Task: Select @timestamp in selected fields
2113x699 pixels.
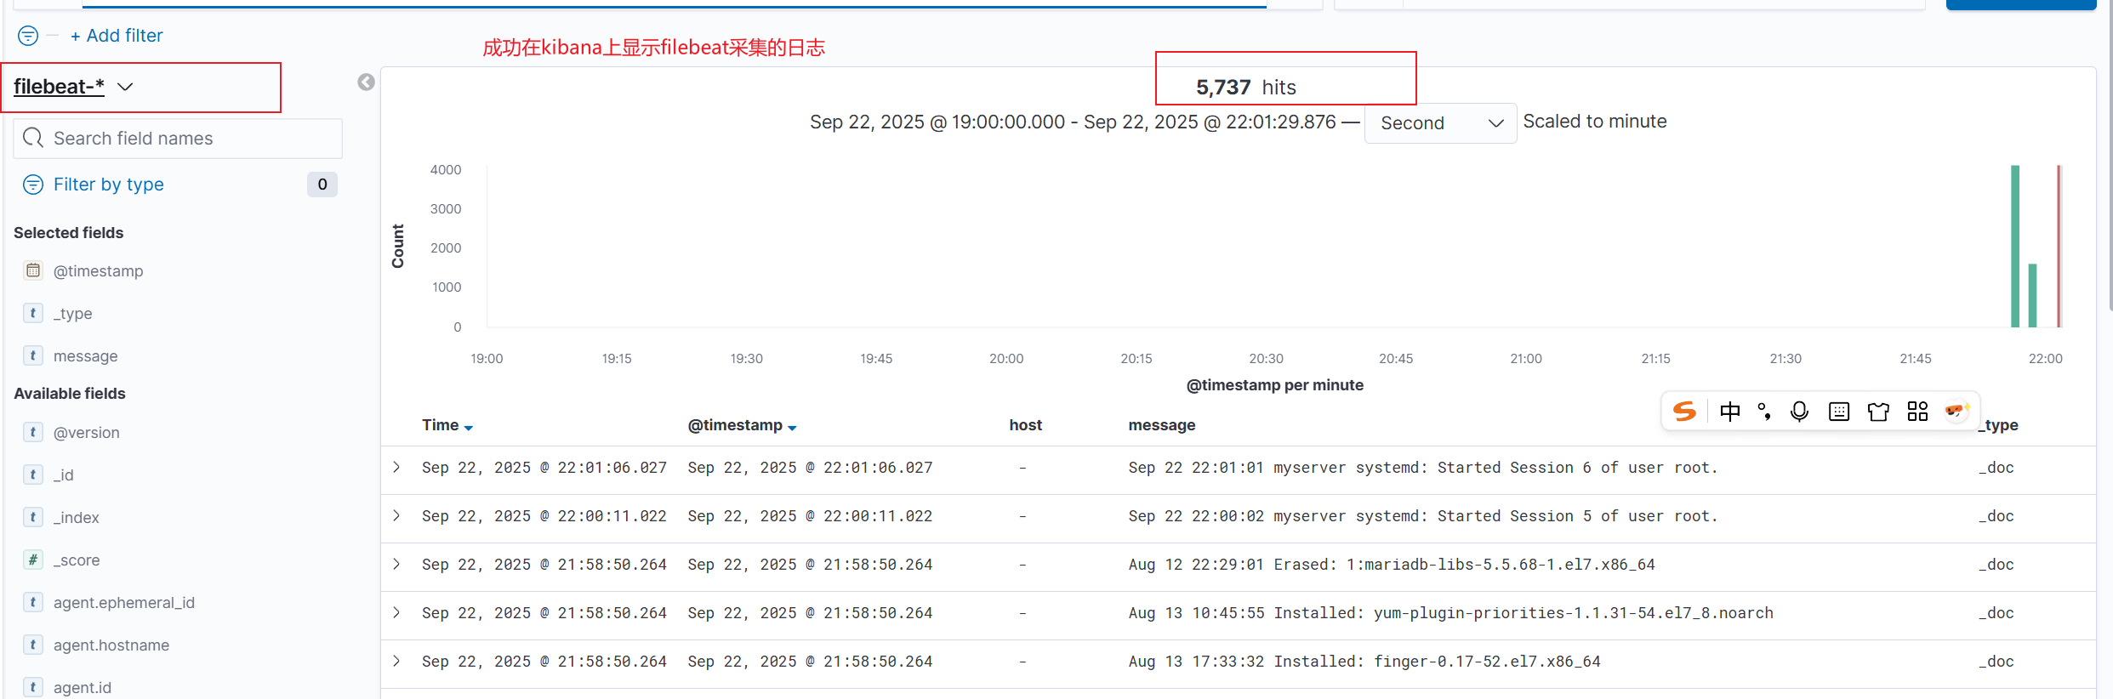Action: (x=98, y=271)
